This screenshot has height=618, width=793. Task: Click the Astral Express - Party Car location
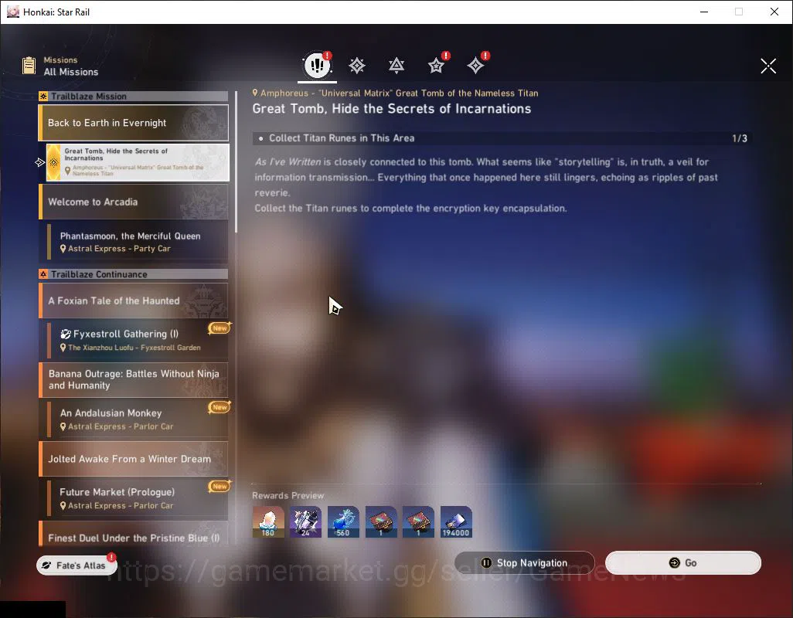click(x=119, y=249)
